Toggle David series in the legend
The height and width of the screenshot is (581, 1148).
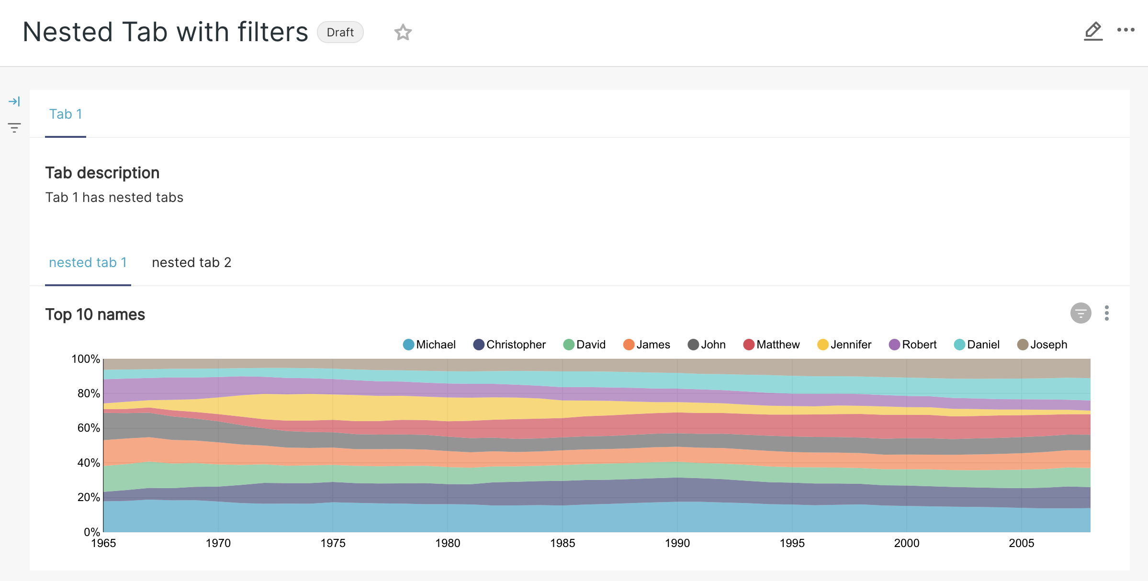coord(584,345)
